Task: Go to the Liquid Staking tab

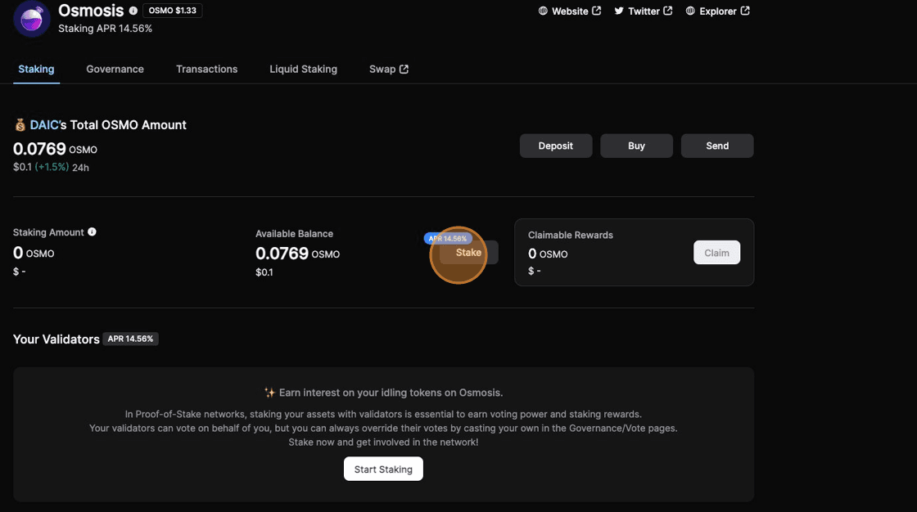Action: [303, 70]
